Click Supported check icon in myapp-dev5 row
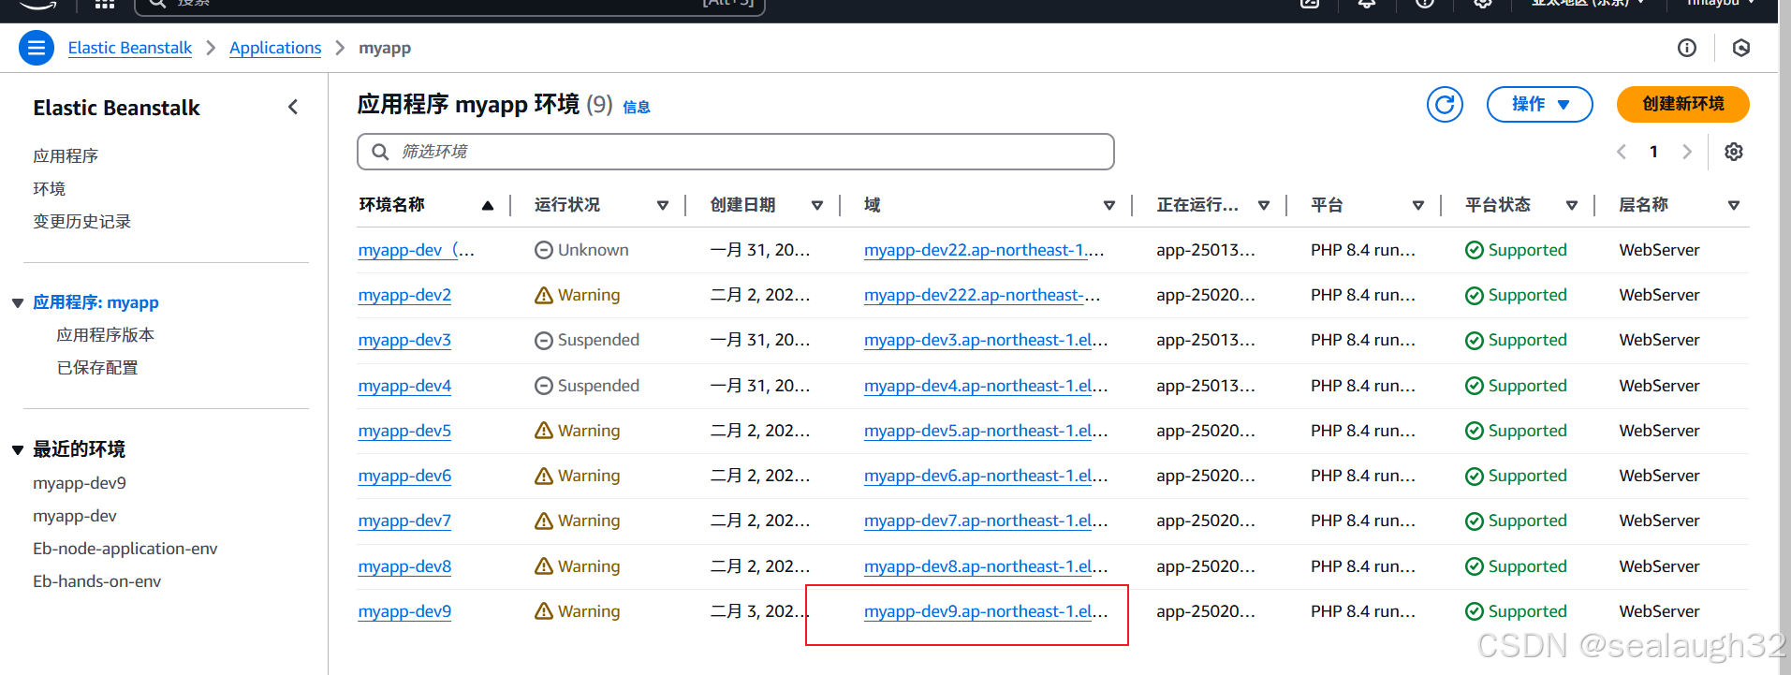1791x675 pixels. point(1475,431)
